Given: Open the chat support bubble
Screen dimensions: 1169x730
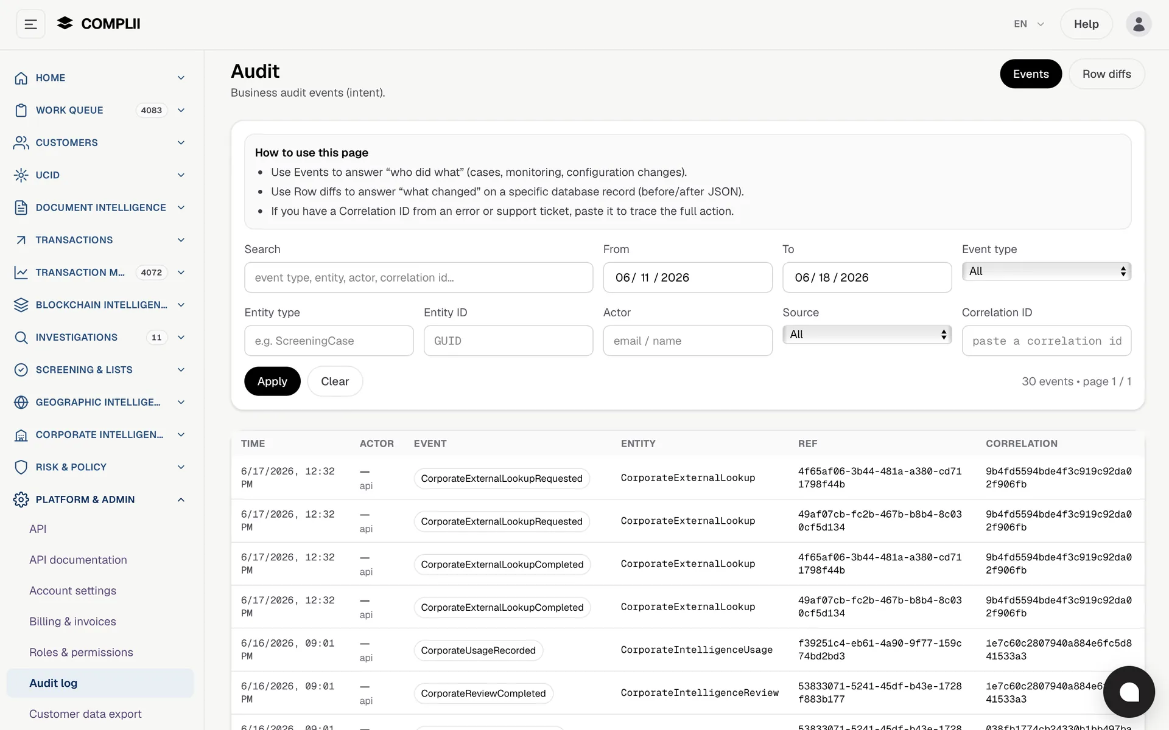Looking at the screenshot, I should 1129,692.
